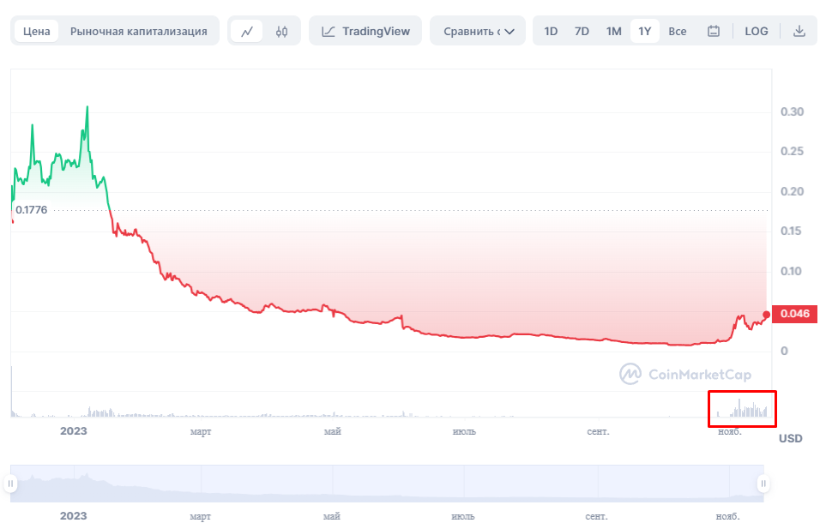Click the 0.30 y-axis value
The height and width of the screenshot is (529, 820).
pos(792,111)
